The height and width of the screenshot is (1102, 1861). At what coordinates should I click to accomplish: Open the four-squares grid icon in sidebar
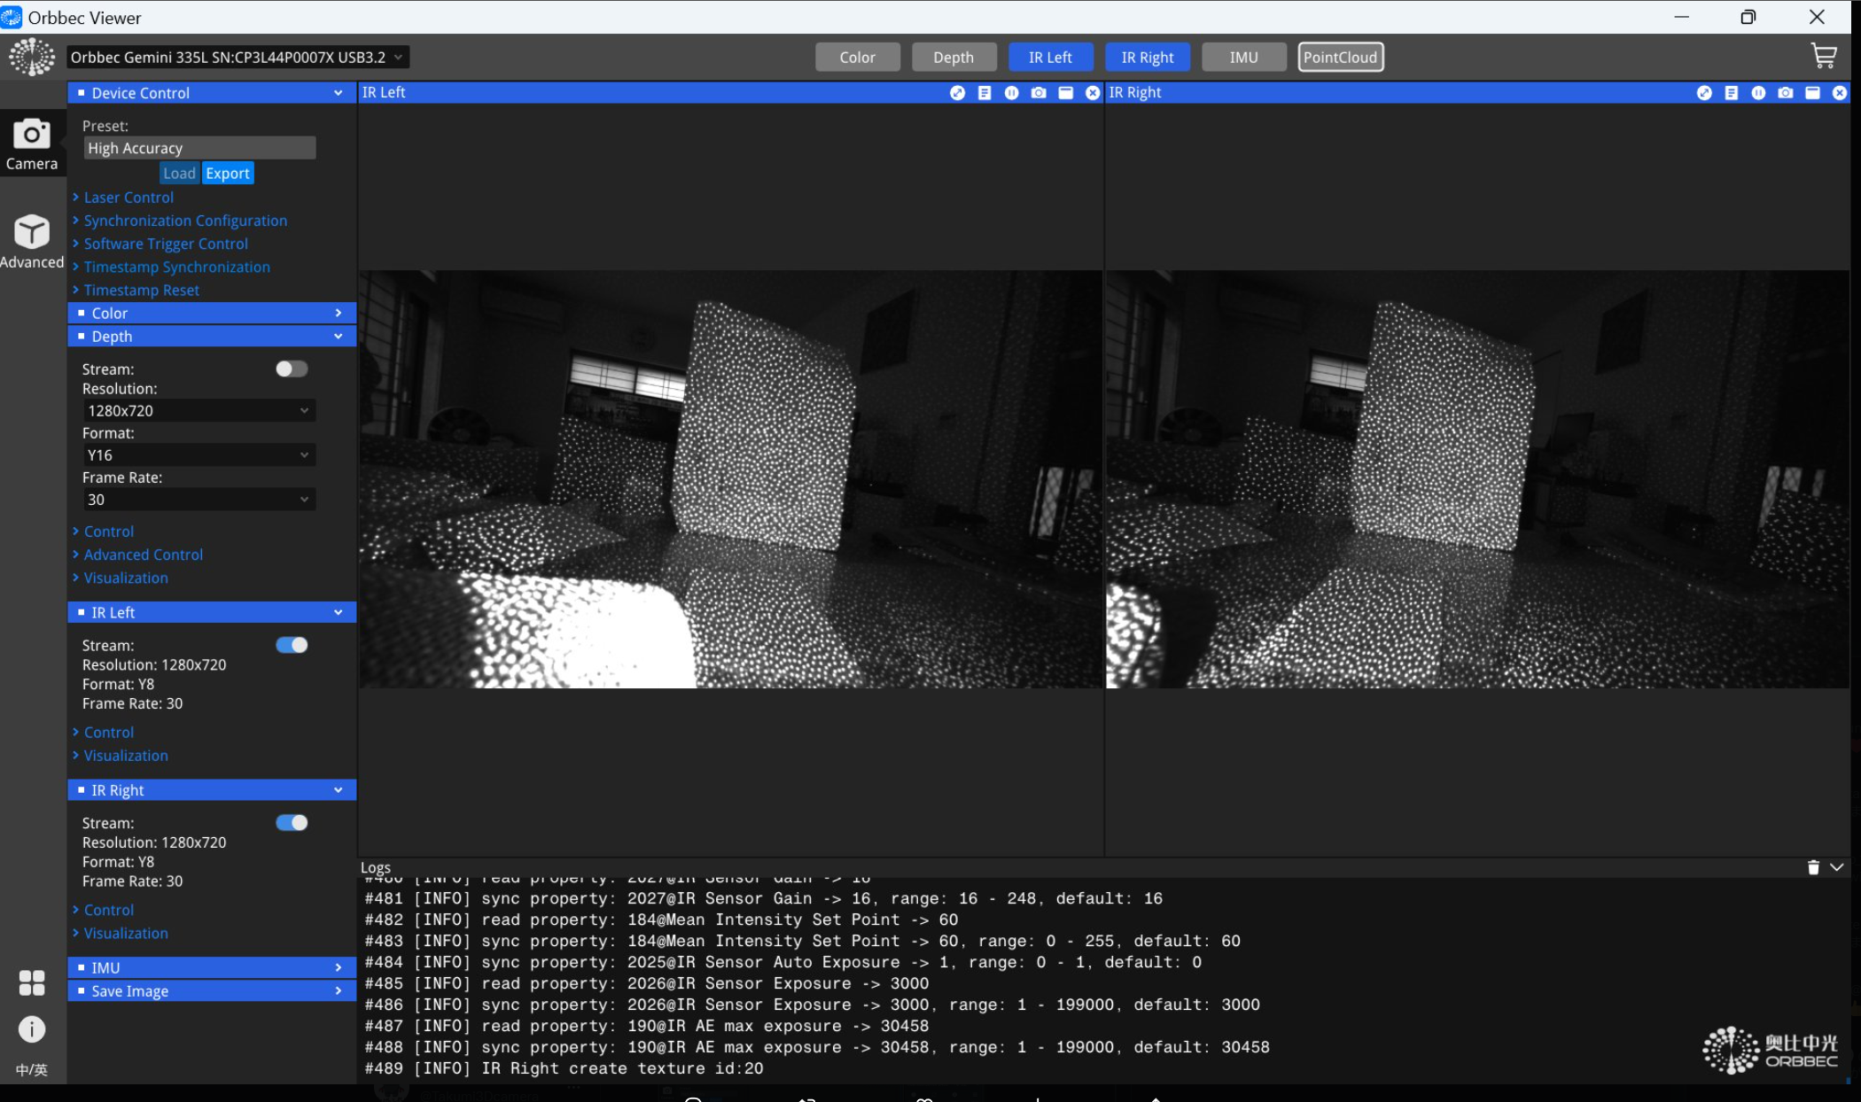pyautogui.click(x=32, y=982)
